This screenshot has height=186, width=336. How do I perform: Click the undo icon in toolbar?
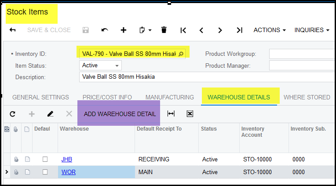coord(104,30)
